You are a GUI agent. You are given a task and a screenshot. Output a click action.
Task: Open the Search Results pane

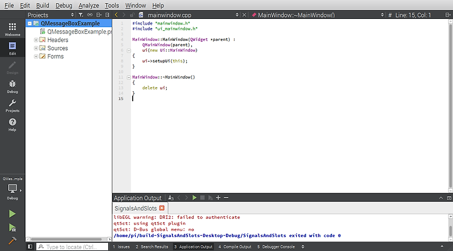point(152,247)
